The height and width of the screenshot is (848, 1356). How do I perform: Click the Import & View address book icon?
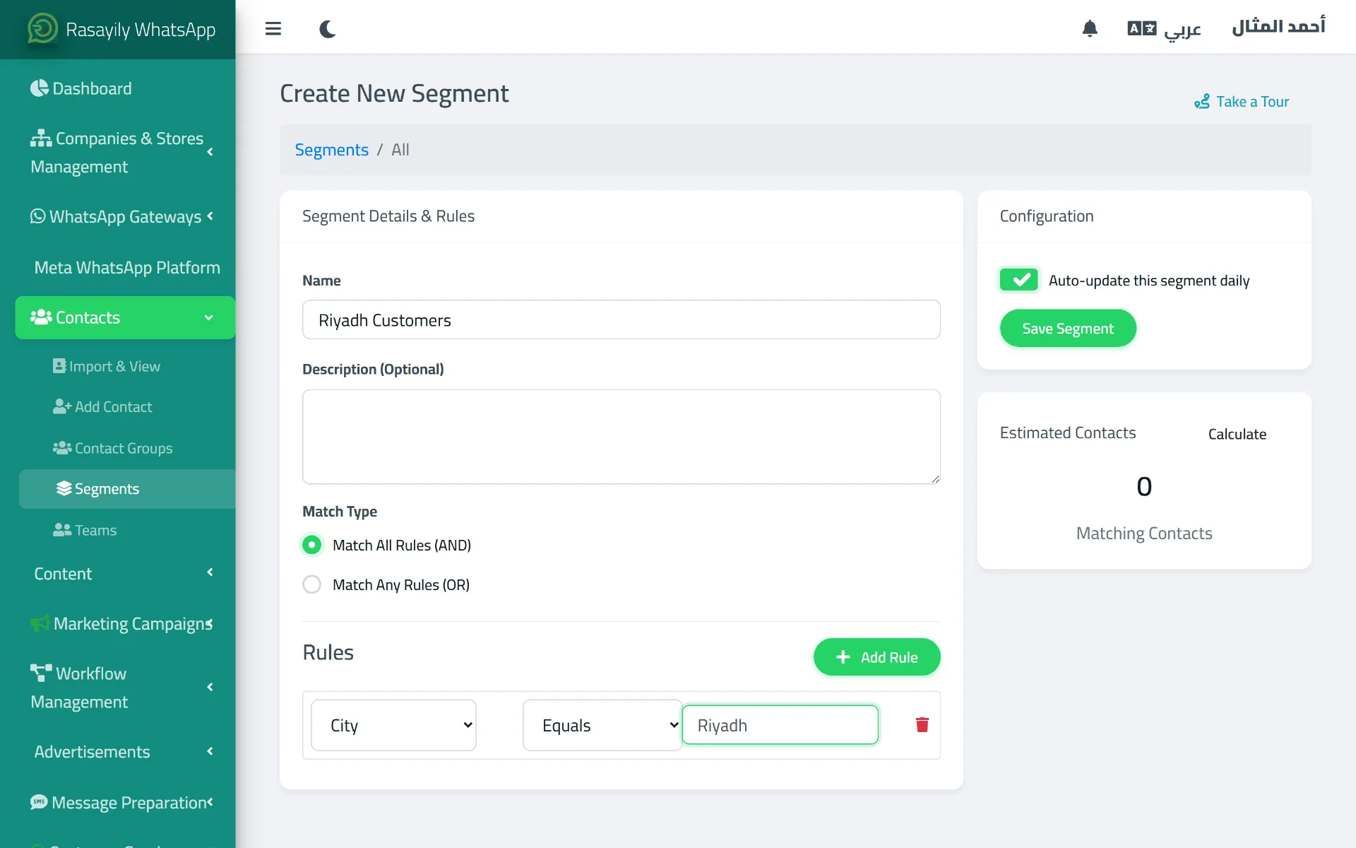[59, 366]
